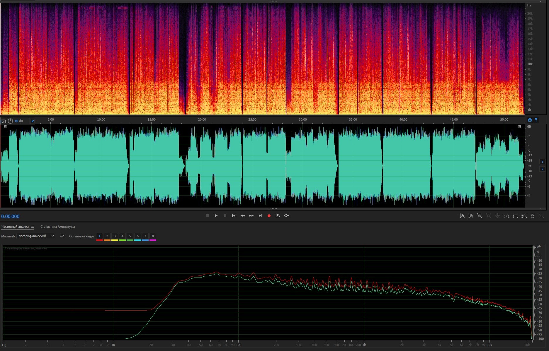549x351 pixels.
Task: Click Zoom In Time icon
Action: (480, 216)
